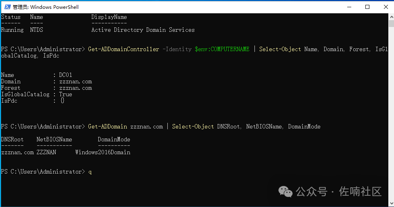Screen dimensions: 394x207
Task: Click the scrollbar down arrow
Action: [x=391, y=203]
